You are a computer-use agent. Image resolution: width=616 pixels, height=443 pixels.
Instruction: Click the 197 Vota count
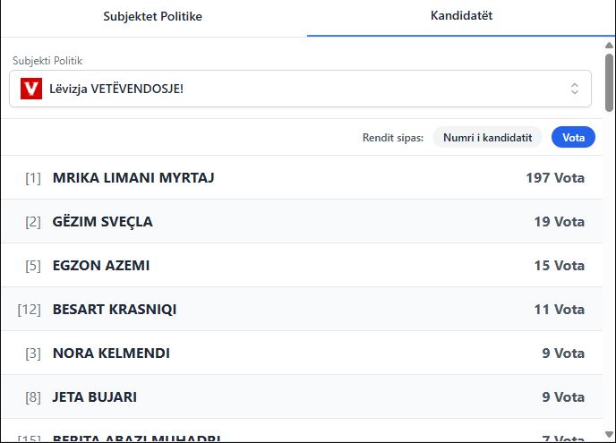point(554,178)
